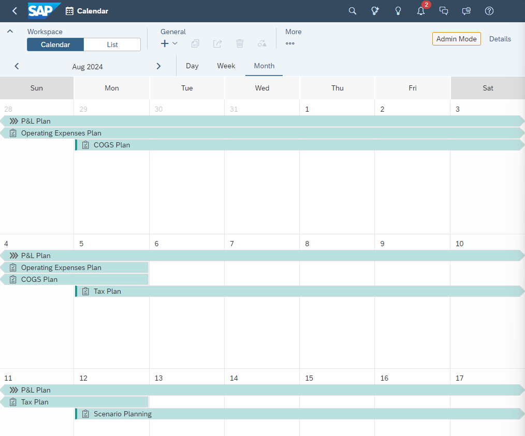The width and height of the screenshot is (525, 436).
Task: Open the discussions chat bubbles icon
Action: tap(444, 11)
